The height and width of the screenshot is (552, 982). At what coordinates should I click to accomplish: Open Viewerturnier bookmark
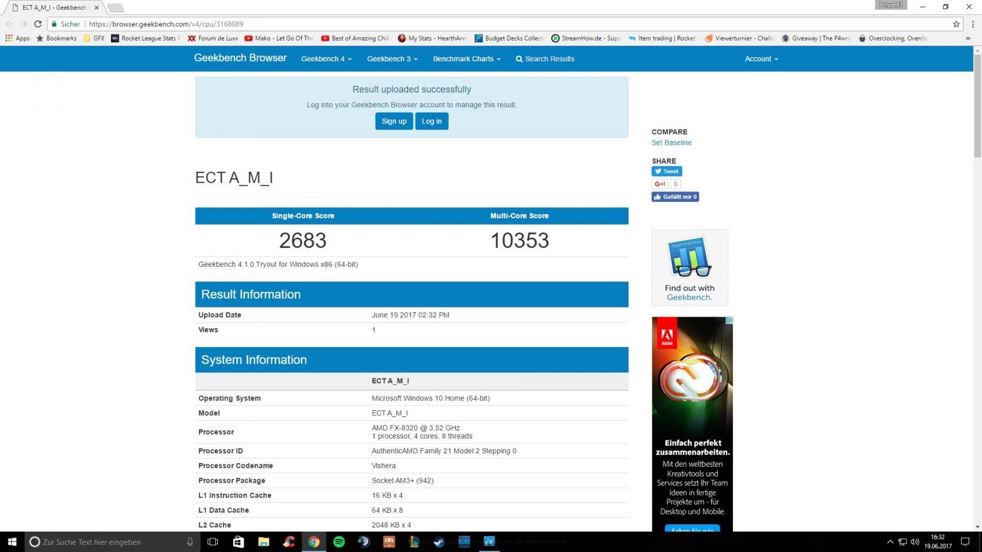click(739, 38)
